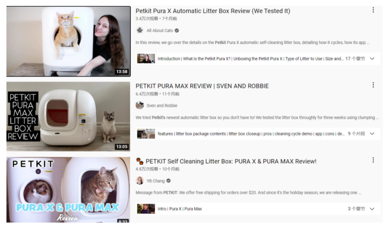Click '3.4万次观看 • 7个月前' metadata
The width and height of the screenshot is (391, 240).
[x=156, y=19]
